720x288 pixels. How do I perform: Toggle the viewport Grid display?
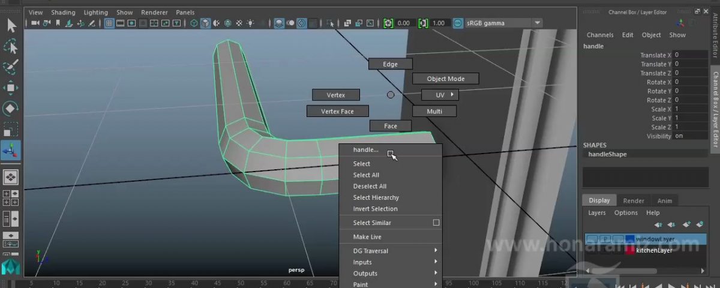(x=109, y=23)
